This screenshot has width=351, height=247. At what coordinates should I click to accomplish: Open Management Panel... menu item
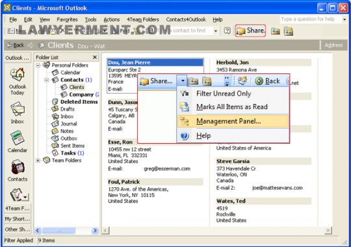(233, 121)
